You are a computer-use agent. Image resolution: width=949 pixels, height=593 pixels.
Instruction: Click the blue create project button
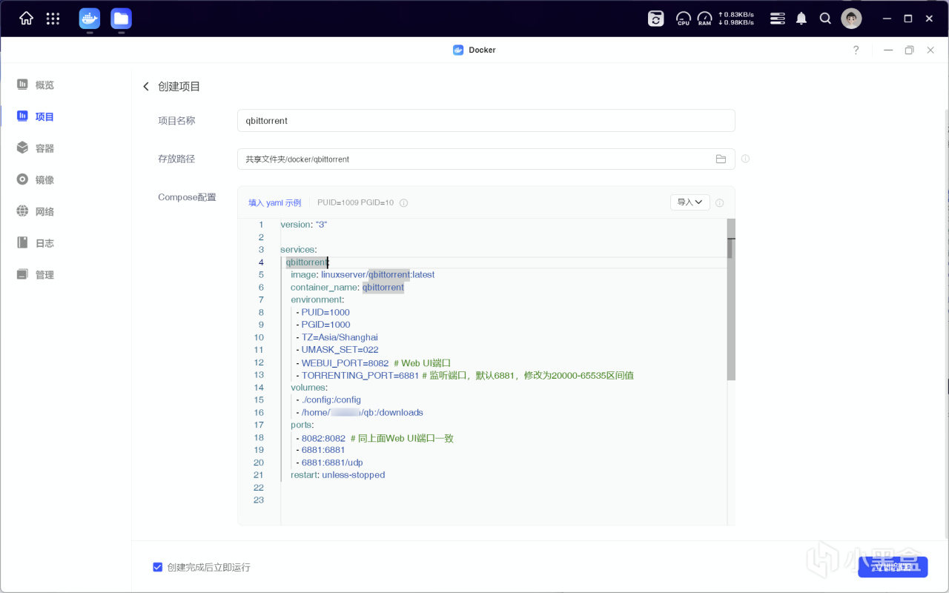(x=893, y=567)
